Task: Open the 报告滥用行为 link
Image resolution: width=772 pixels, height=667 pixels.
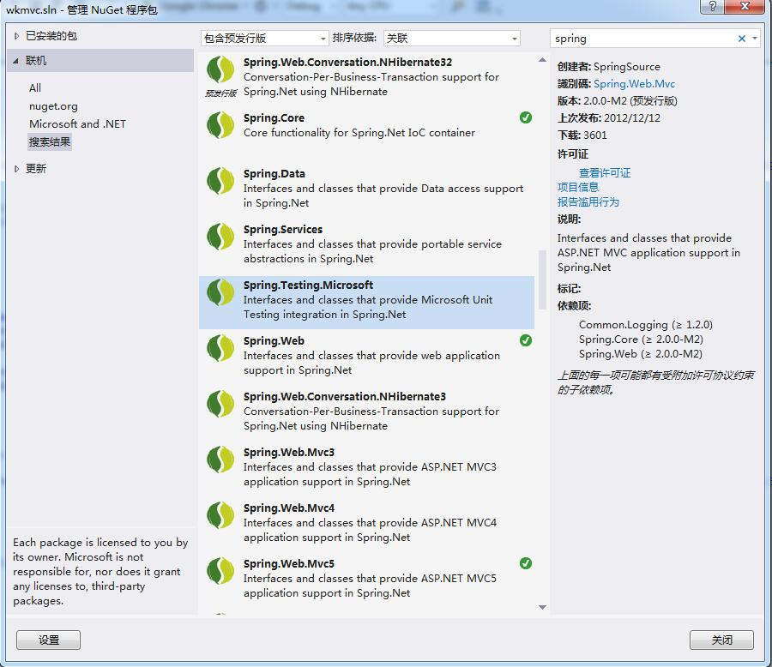Action: point(588,201)
